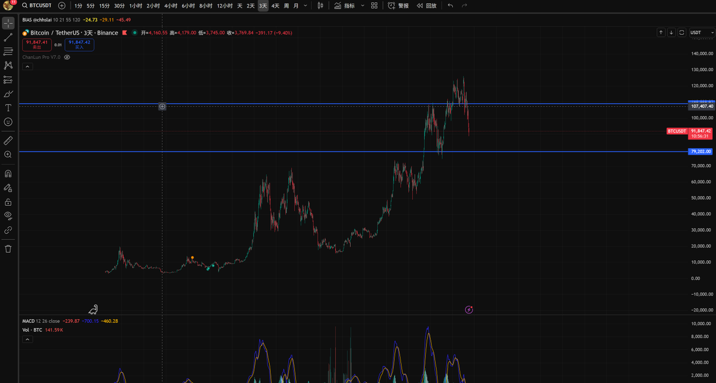Open the indicator templates grid icon
The height and width of the screenshot is (383, 716).
click(374, 5)
